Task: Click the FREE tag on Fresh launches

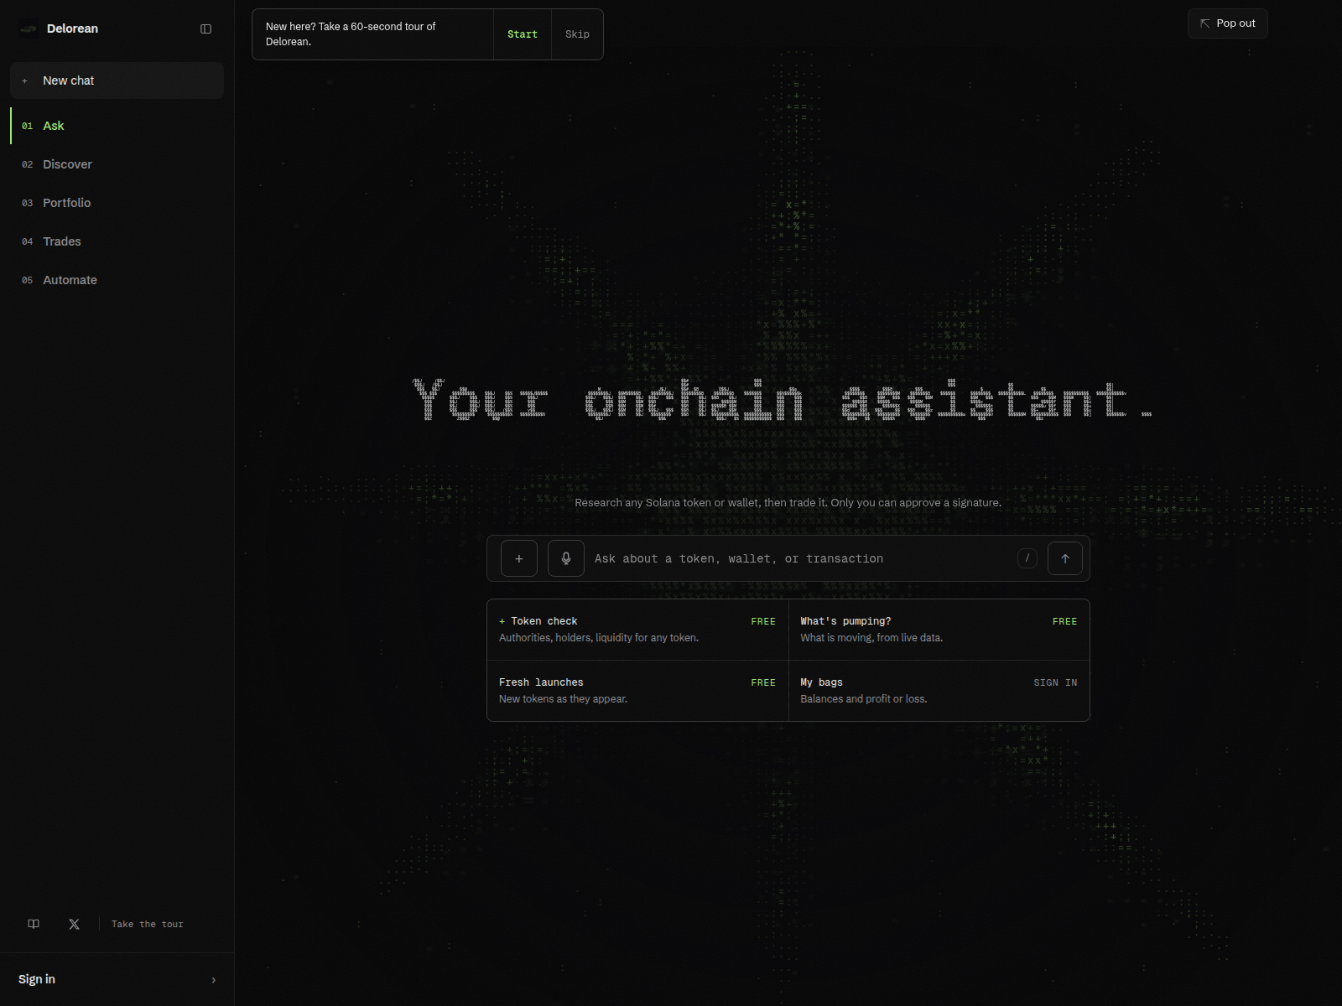Action: [763, 682]
